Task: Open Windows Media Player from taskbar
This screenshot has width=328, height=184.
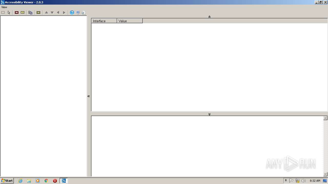Action: click(38, 181)
